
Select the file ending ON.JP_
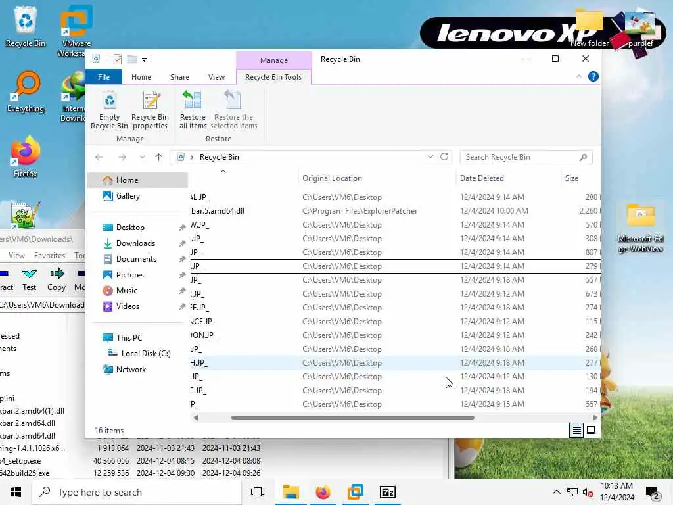pos(395,335)
